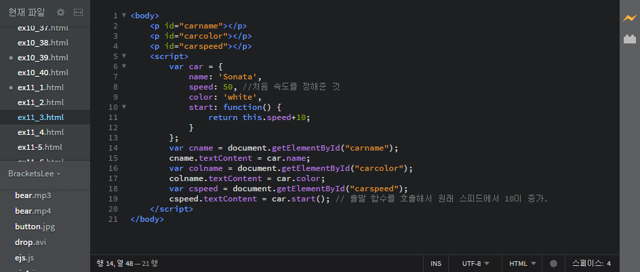Screen dimensions: 640x272
Task: Collapse the start function fold arrow on line 10
Action: pyautogui.click(x=124, y=107)
